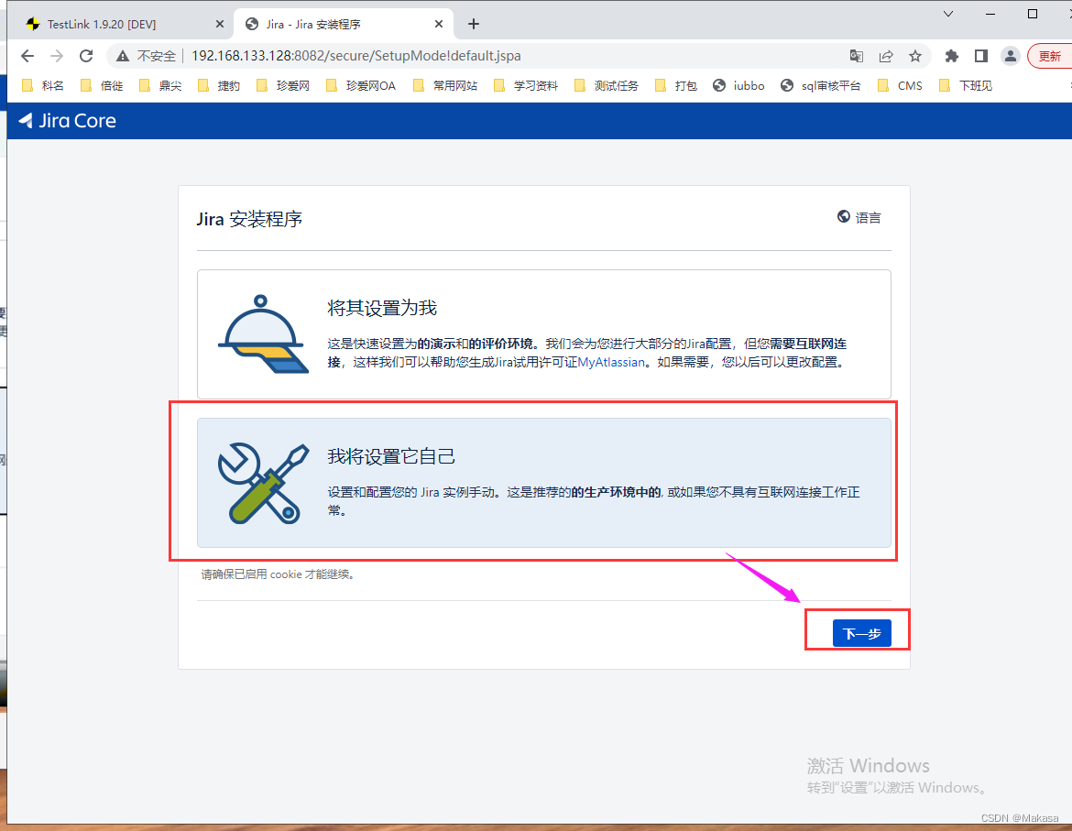
Task: Open the CMS bookmark folder
Action: 900,85
